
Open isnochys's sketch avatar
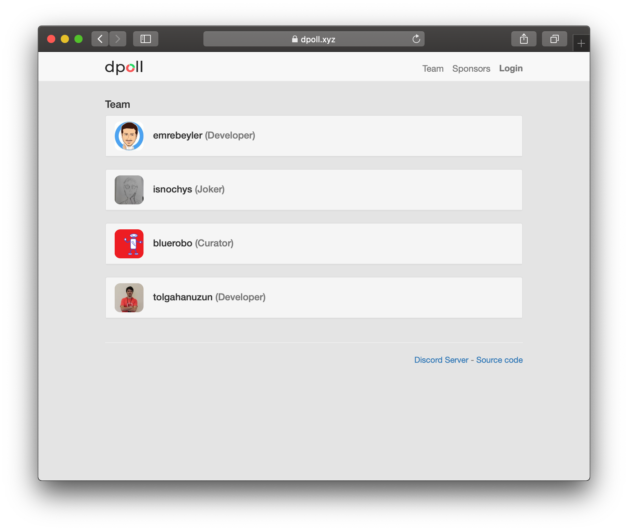pyautogui.click(x=129, y=190)
